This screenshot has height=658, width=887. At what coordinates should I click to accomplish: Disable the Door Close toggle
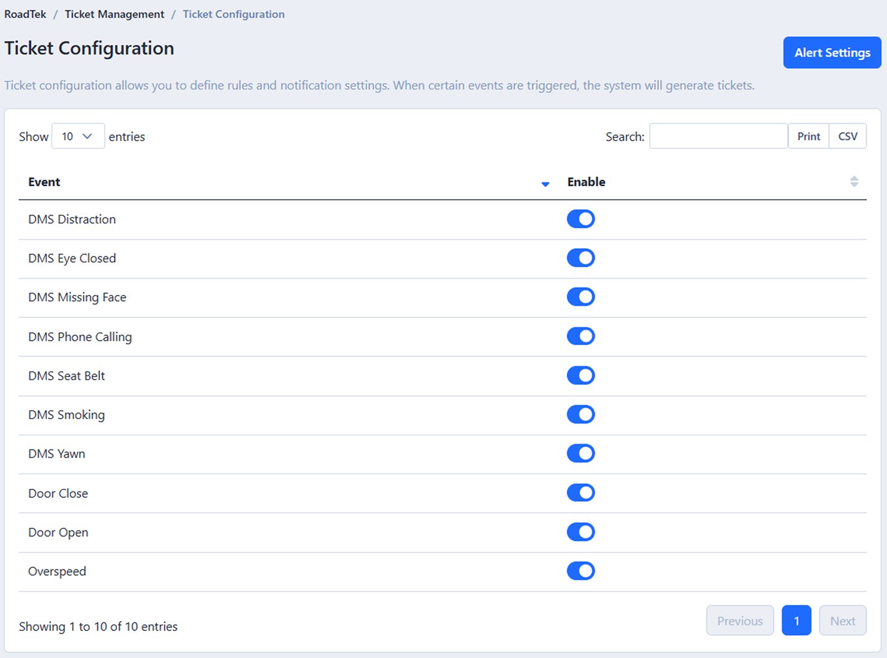580,493
